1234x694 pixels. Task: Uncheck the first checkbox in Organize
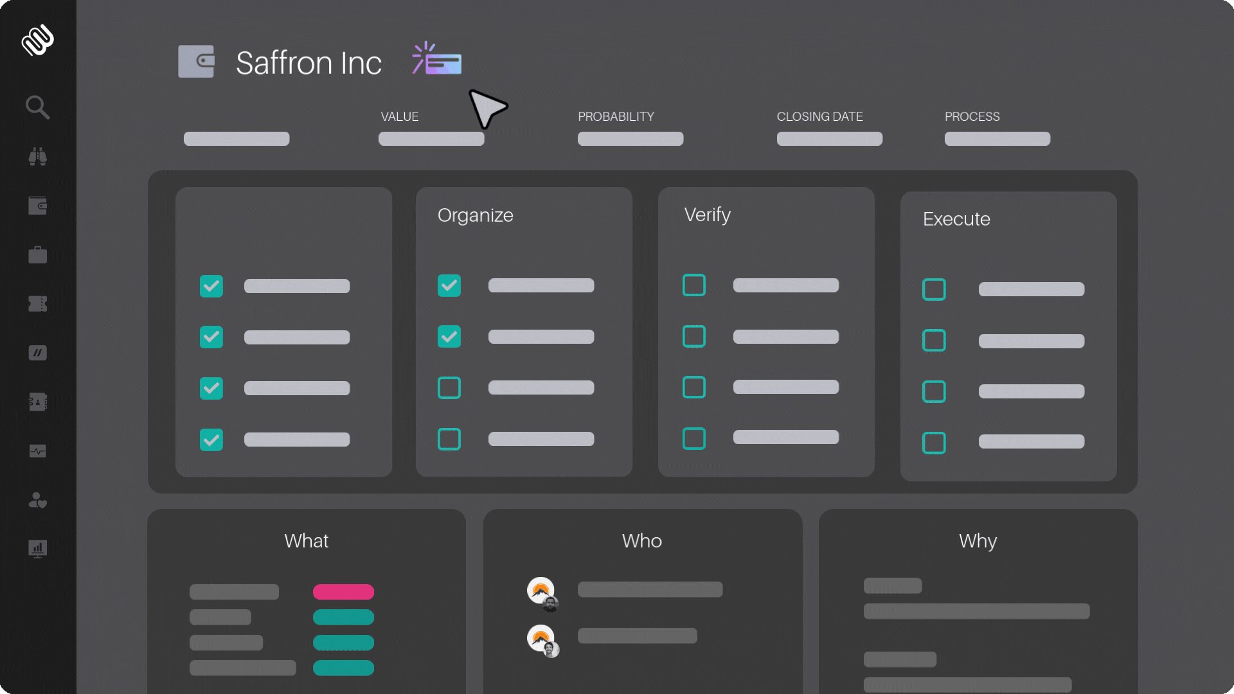(449, 285)
